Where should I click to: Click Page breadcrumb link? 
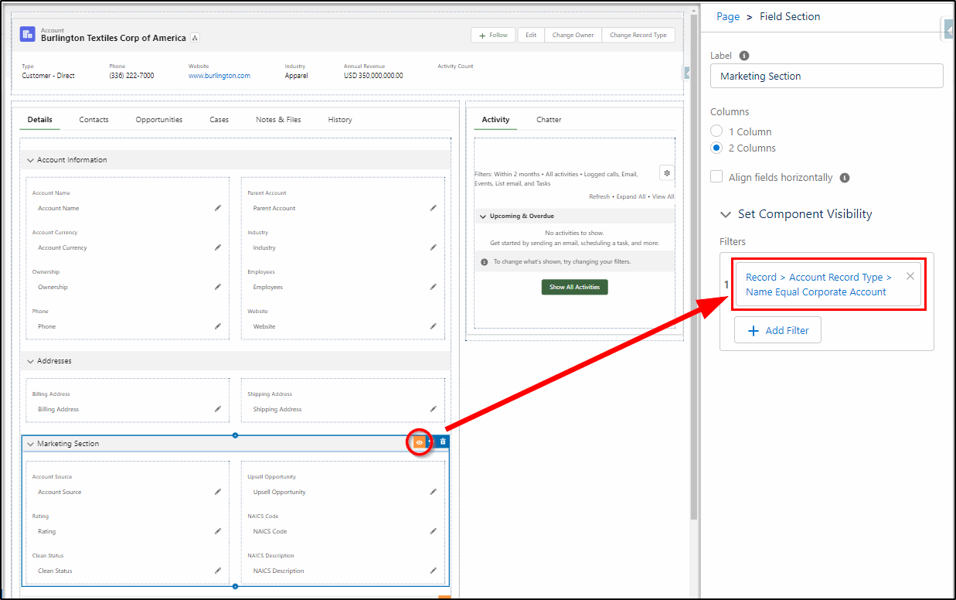point(728,16)
